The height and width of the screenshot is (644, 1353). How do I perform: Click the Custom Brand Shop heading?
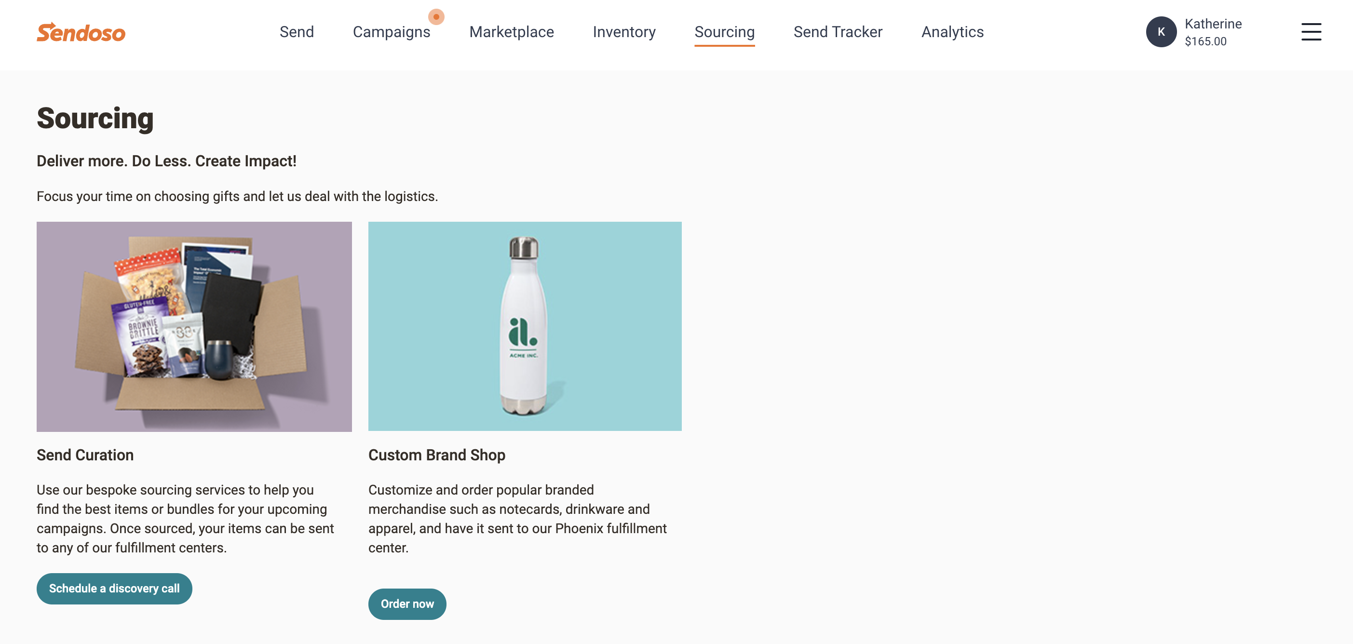[x=436, y=455]
